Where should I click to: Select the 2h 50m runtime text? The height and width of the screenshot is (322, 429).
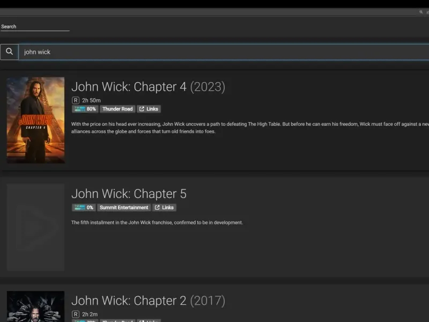click(91, 100)
